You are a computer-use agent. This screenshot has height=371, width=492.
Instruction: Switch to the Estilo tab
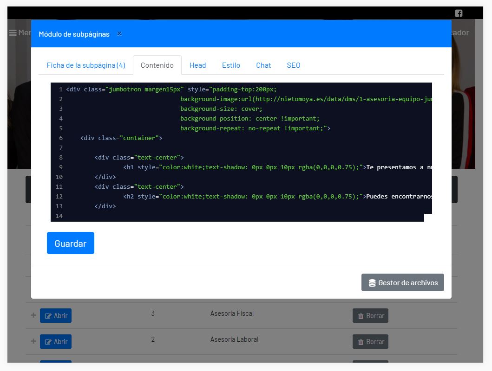(x=231, y=65)
